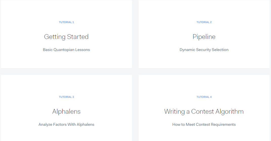The width and height of the screenshot is (271, 141).
Task: Click gray gap between Getting Started and Pipeline cards
Action: click(x=135, y=34)
